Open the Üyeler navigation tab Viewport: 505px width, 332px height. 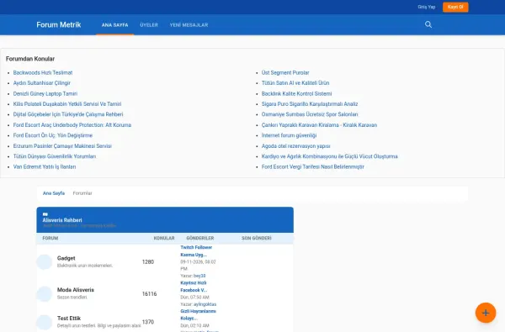coord(149,24)
